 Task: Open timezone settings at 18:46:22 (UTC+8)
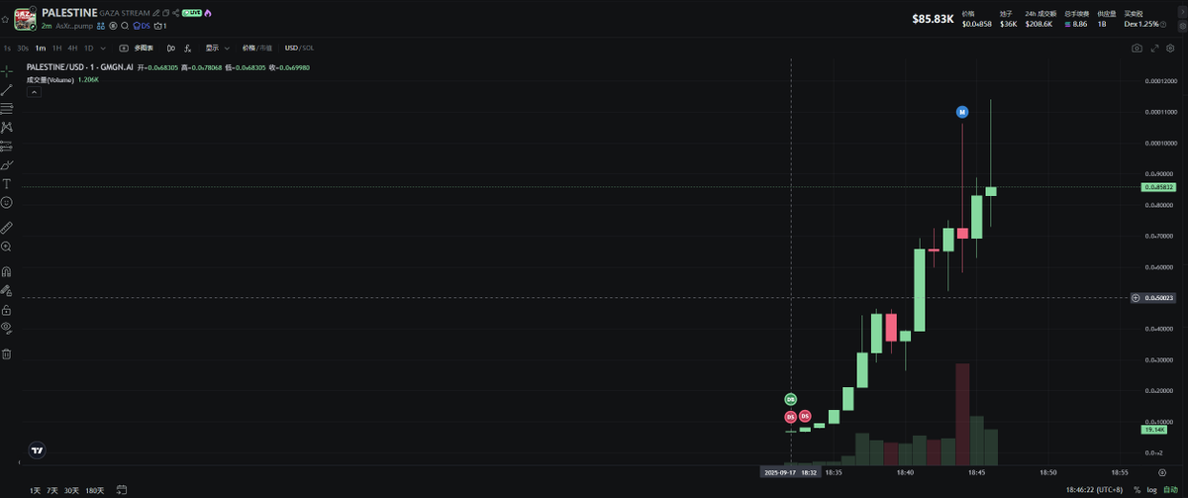(1094, 490)
